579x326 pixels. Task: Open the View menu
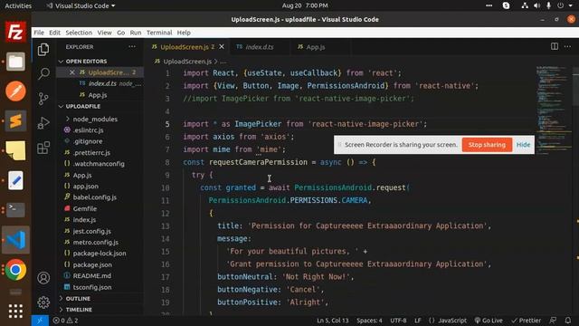pos(105,33)
